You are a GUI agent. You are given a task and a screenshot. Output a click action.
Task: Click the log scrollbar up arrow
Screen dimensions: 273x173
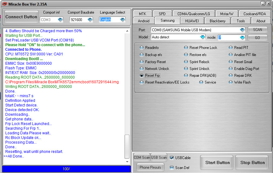tap(127, 31)
